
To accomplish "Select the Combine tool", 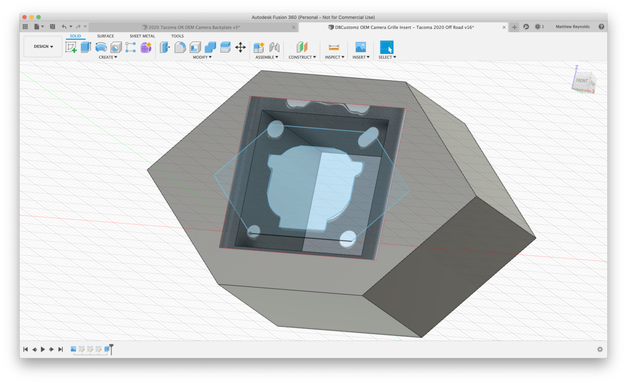I will point(210,47).
